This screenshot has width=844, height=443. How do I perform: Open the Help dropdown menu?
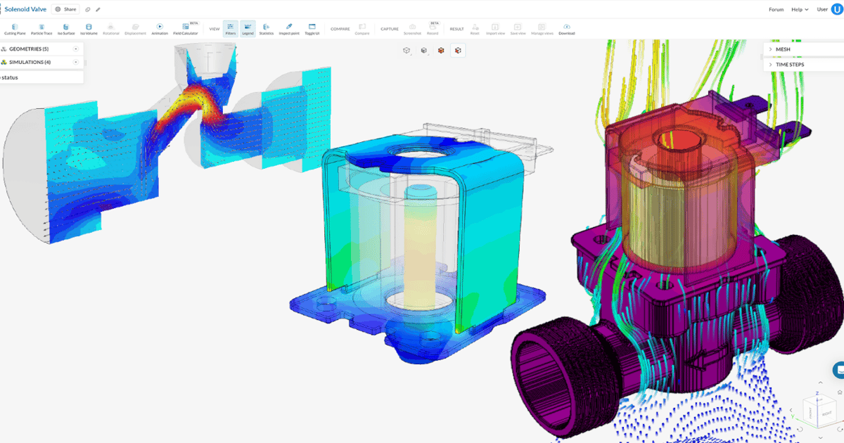coord(799,10)
